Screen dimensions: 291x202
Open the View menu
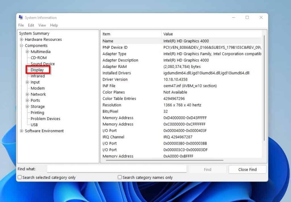[42, 25]
